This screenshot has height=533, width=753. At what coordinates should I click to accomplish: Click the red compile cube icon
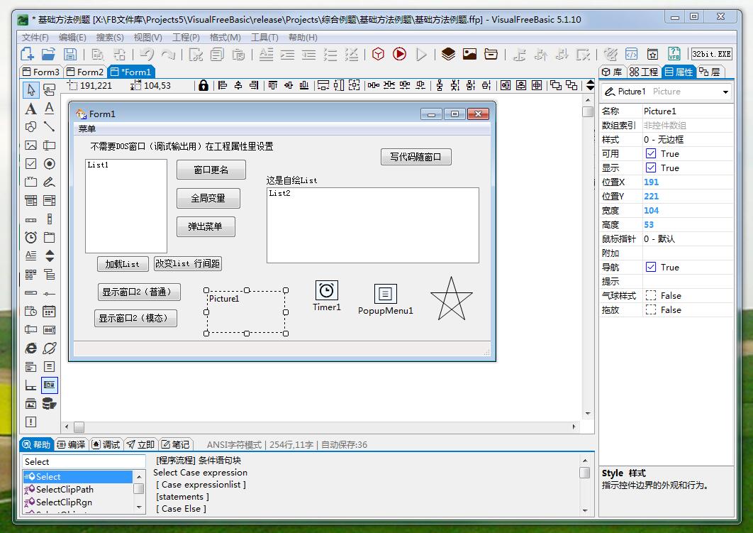pos(379,54)
